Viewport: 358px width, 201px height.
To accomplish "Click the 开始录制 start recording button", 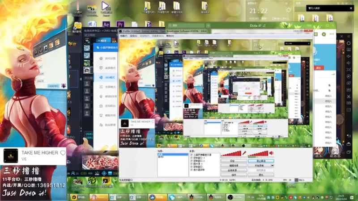I will click(260, 166).
